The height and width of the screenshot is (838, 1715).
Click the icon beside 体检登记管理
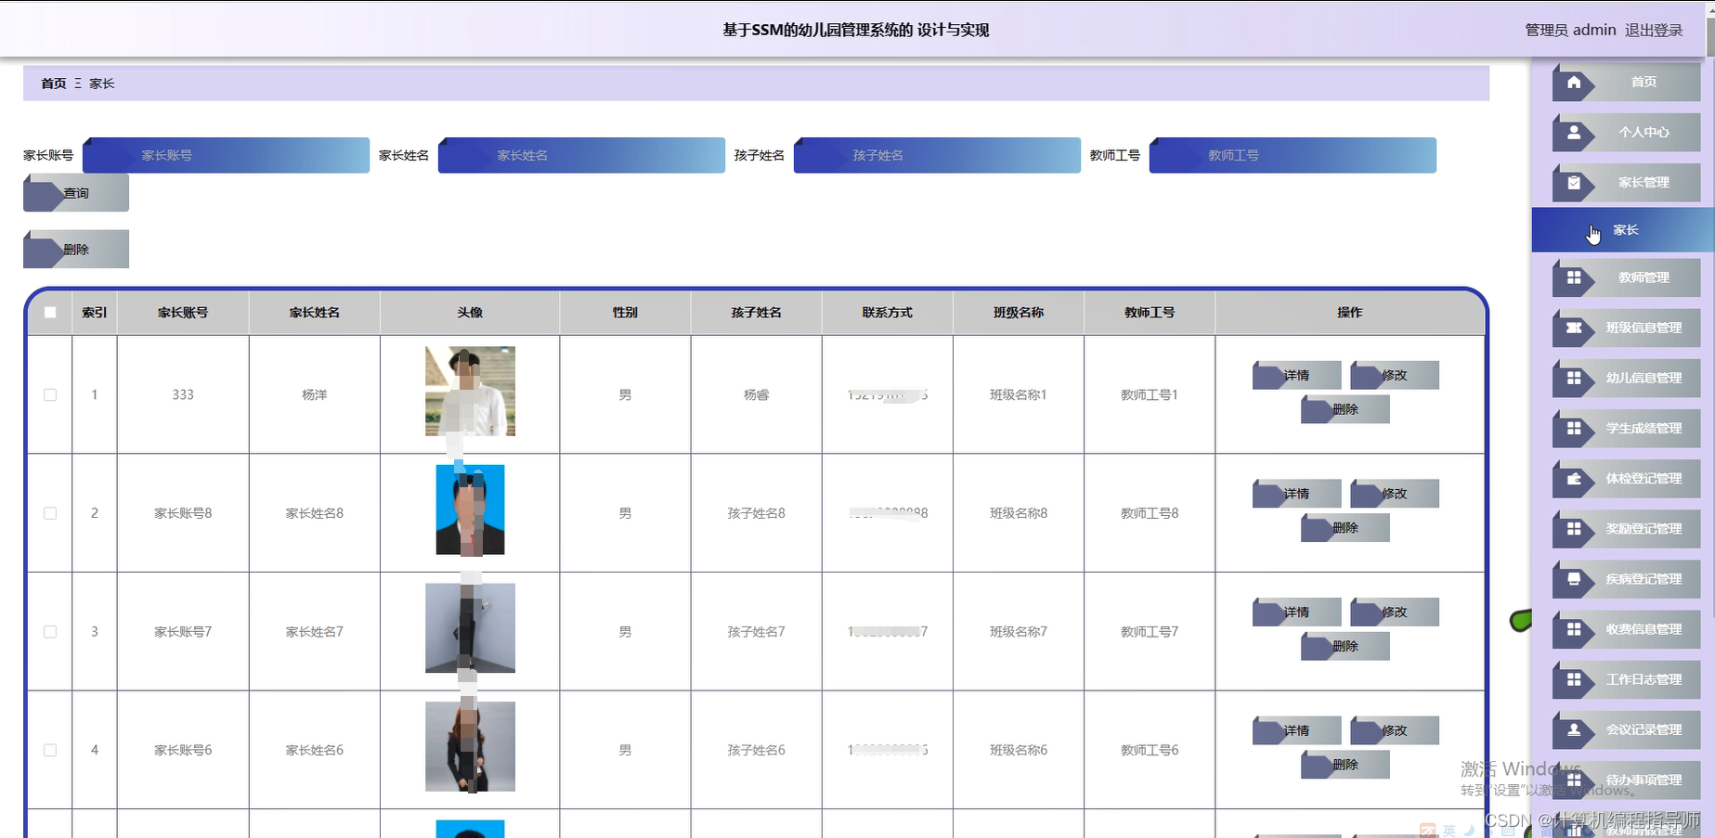pos(1574,479)
